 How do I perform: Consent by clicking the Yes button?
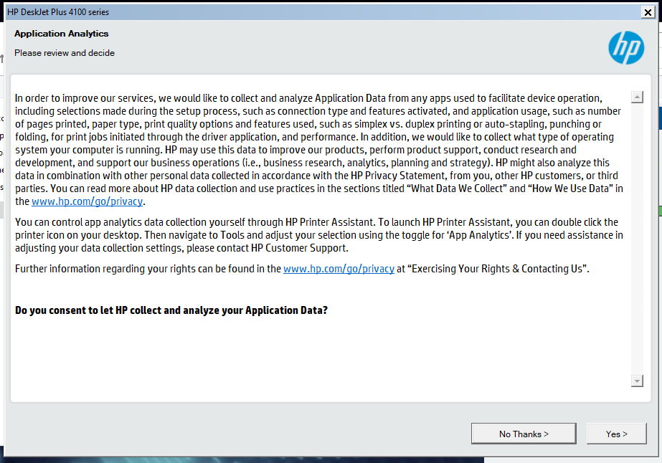point(616,434)
